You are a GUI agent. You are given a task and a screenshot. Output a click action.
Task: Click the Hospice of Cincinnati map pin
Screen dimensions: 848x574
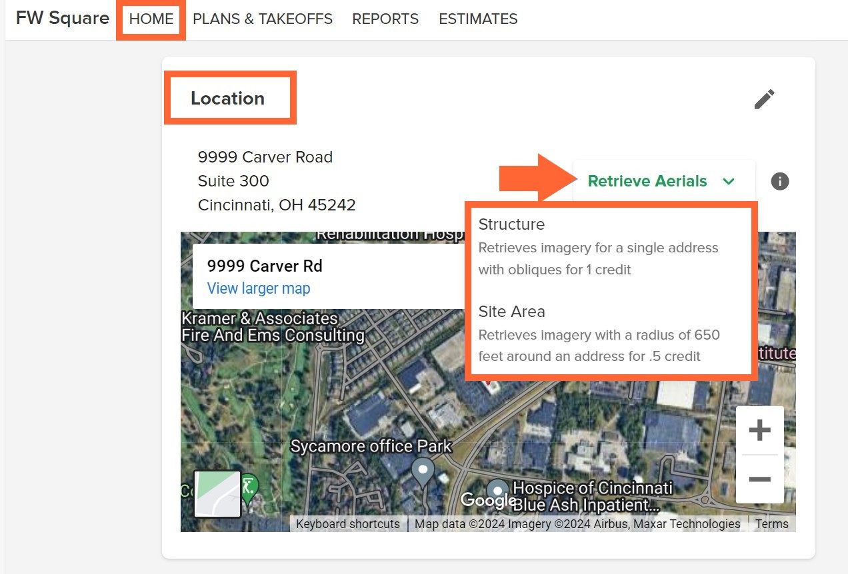497,493
